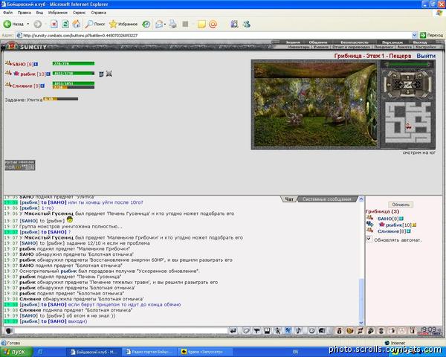The width and height of the screenshot is (446, 357).
Task: Click SAHO[8] in the Грибница list
Action: (388, 219)
